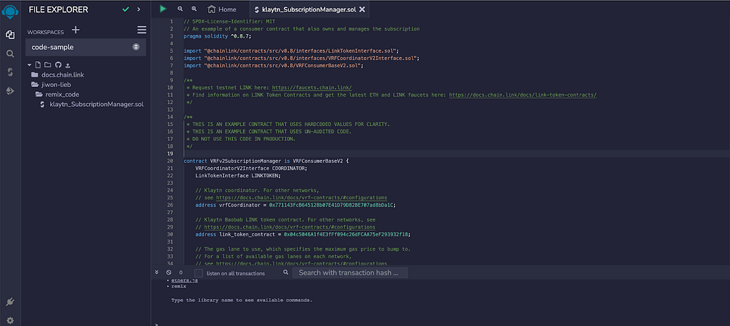The height and width of the screenshot is (326, 730).
Task: Collapse the workspace root tree arrow
Action: (x=29, y=65)
